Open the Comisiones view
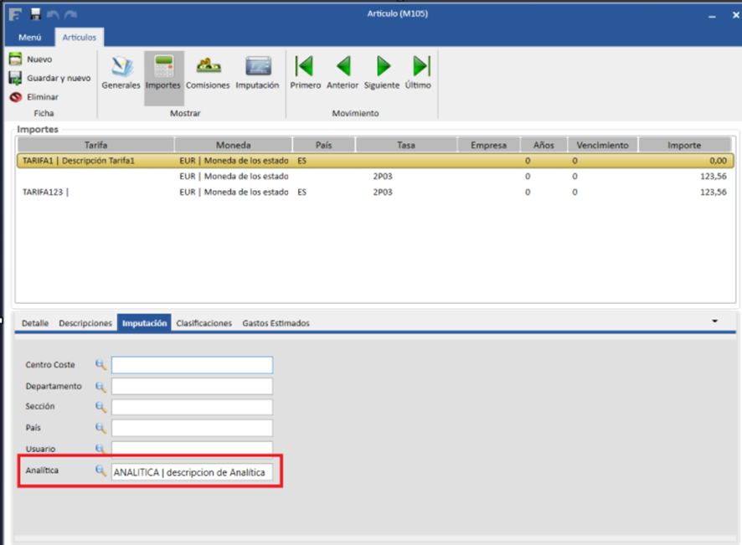The width and height of the screenshot is (742, 545). pyautogui.click(x=209, y=73)
